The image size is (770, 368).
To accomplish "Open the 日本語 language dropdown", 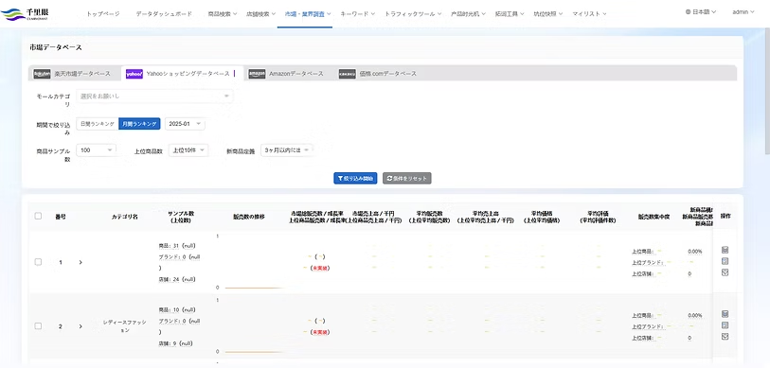I will tap(701, 11).
